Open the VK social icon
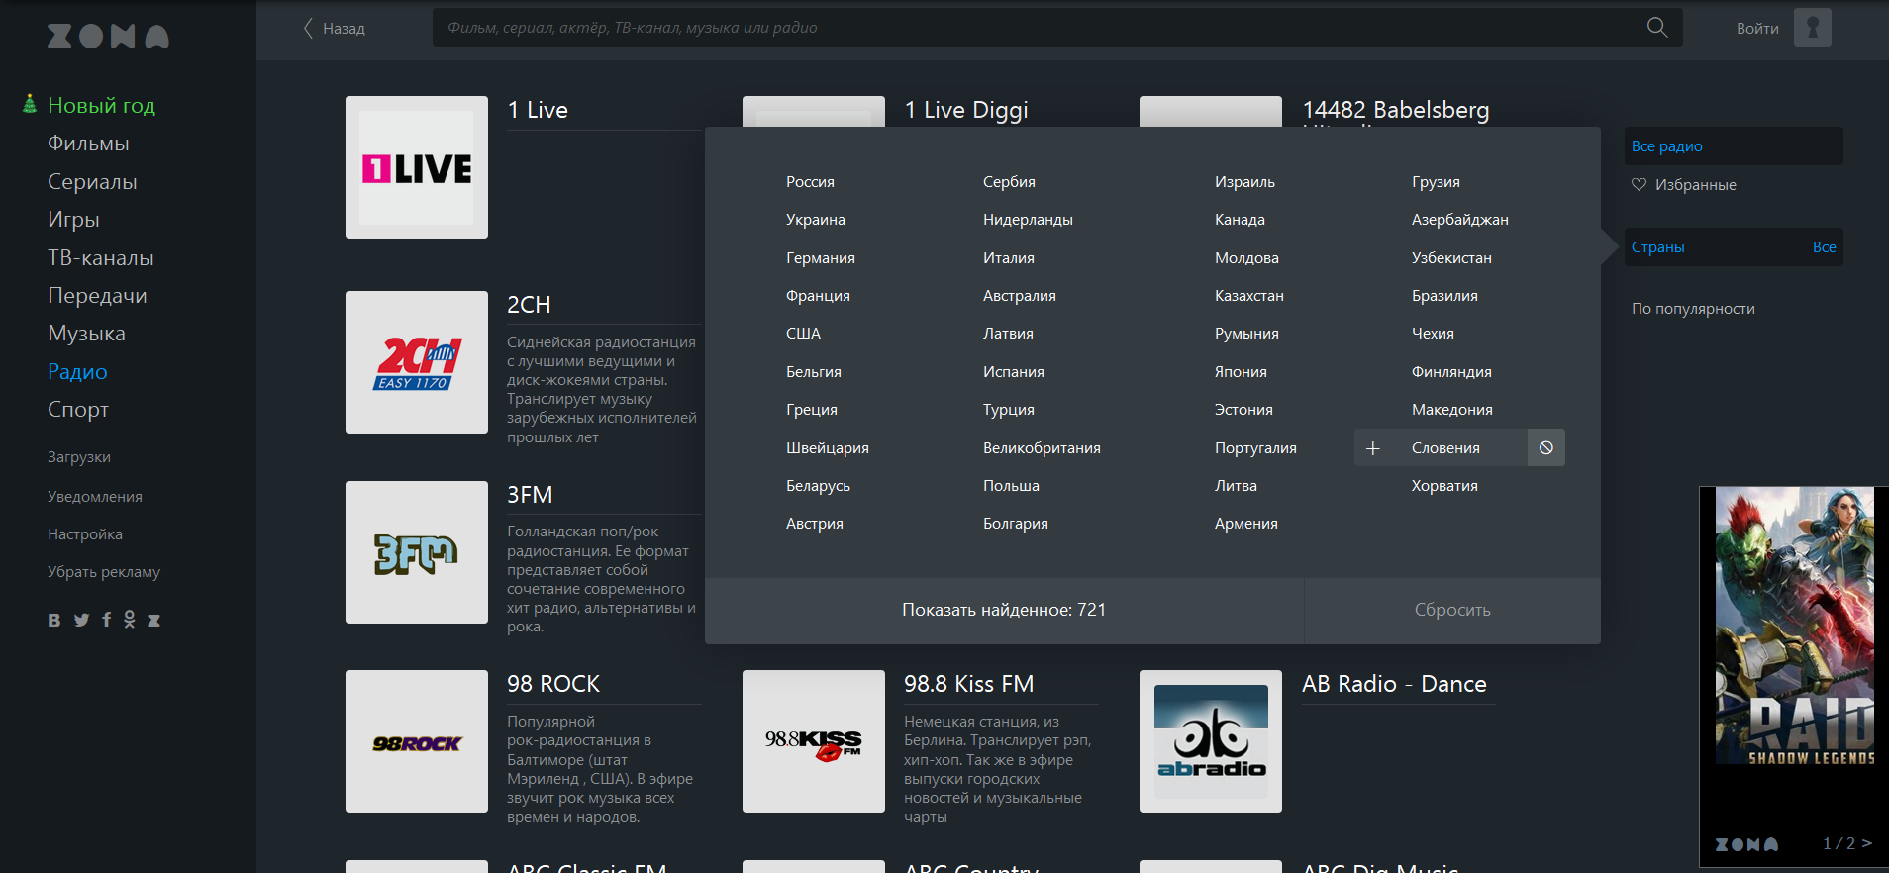This screenshot has height=873, width=1889. pyautogui.click(x=54, y=621)
